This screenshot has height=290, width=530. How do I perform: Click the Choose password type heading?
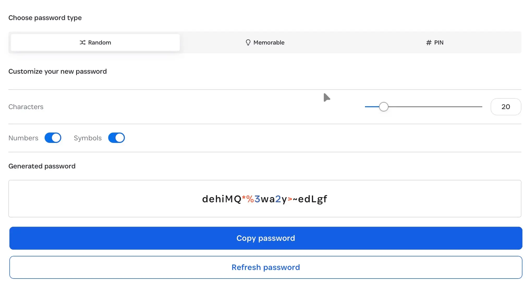45,18
